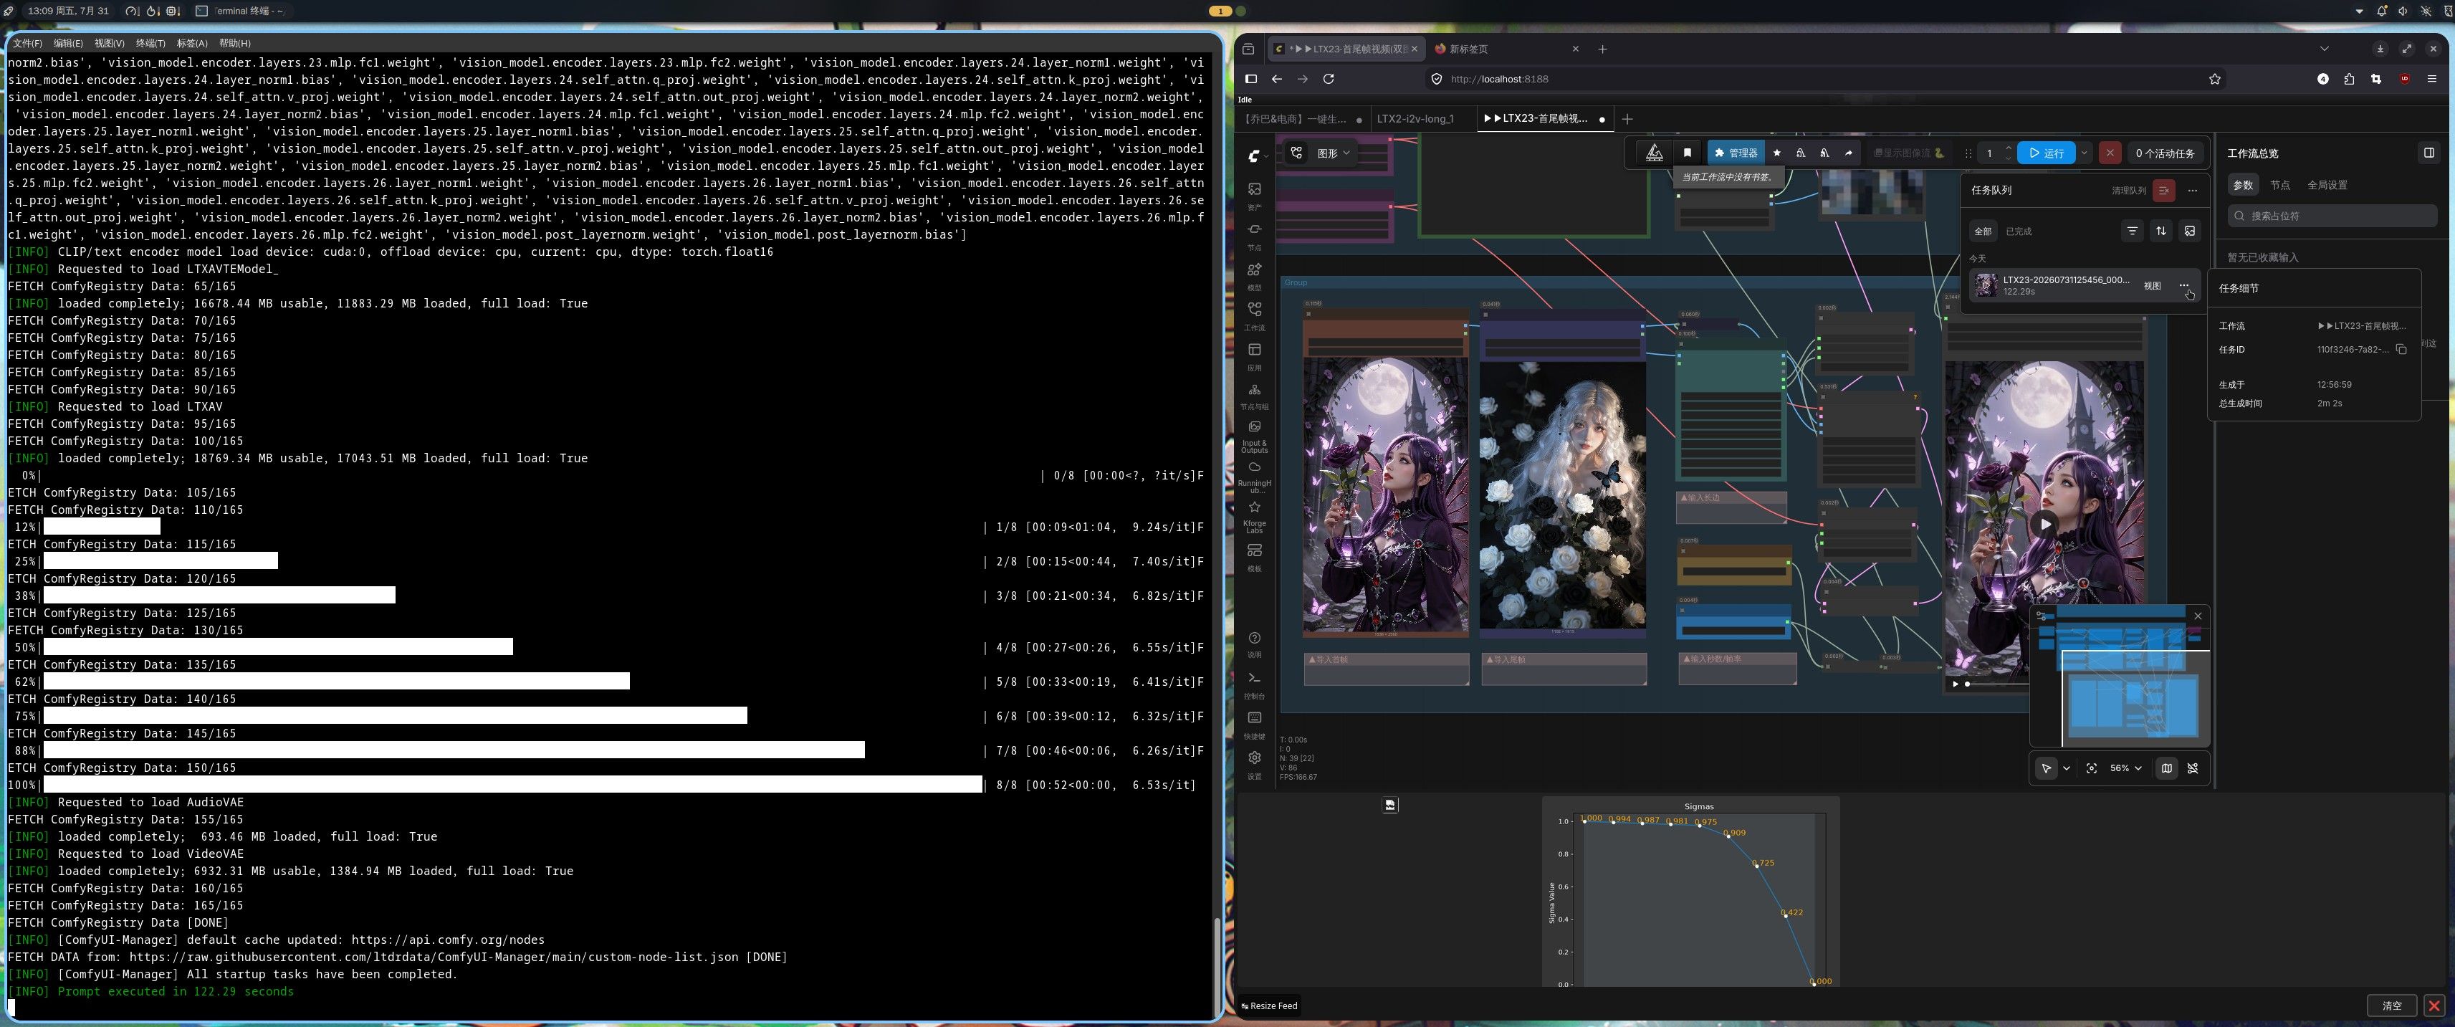Click the Resize Feed button
This screenshot has width=2455, height=1027.
(1270, 1006)
